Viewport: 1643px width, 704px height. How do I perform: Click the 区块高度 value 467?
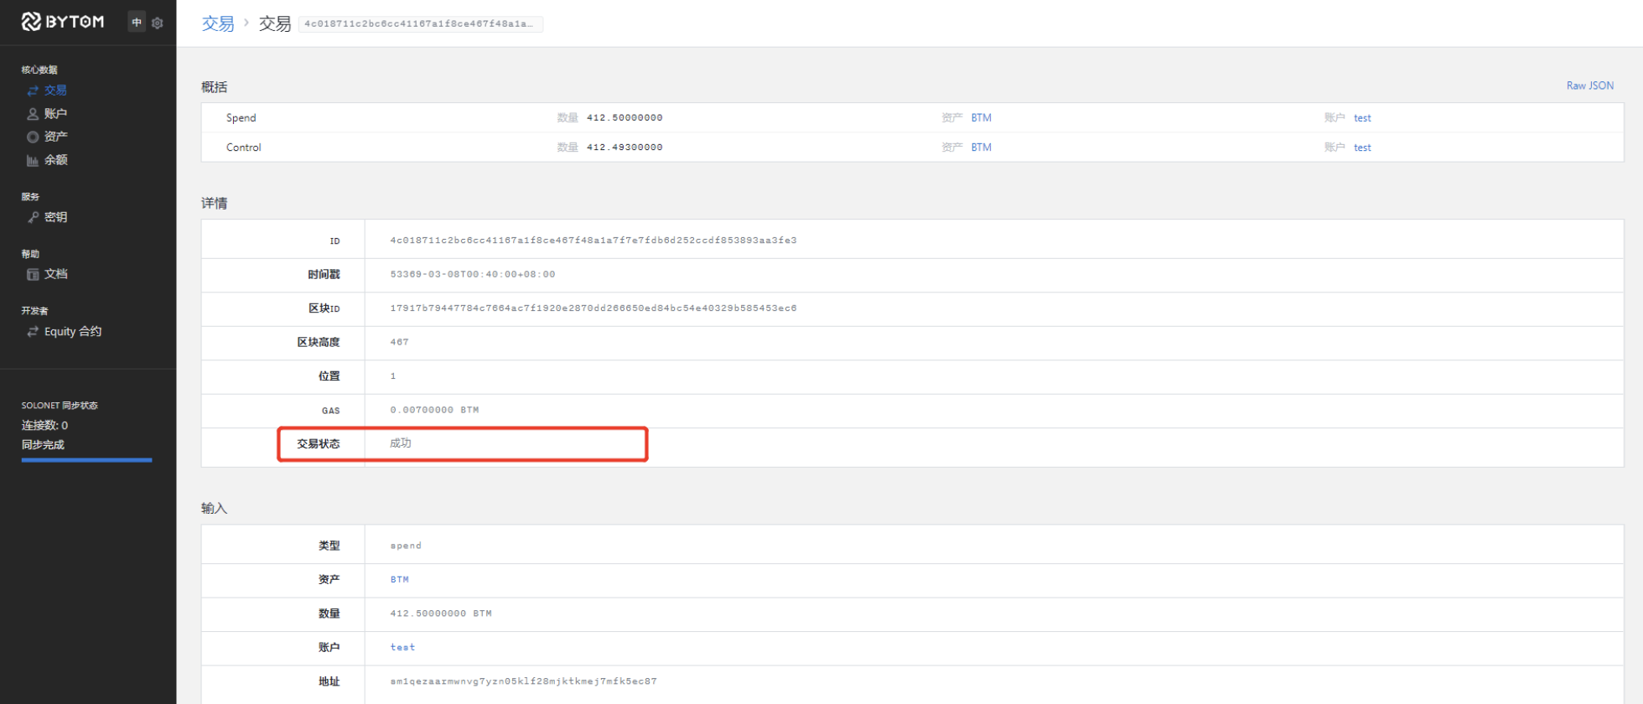coord(399,342)
